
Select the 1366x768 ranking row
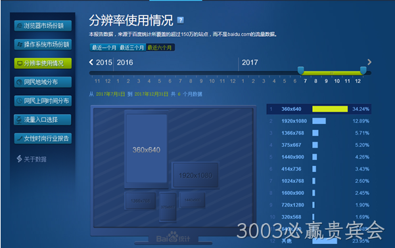click(319, 133)
